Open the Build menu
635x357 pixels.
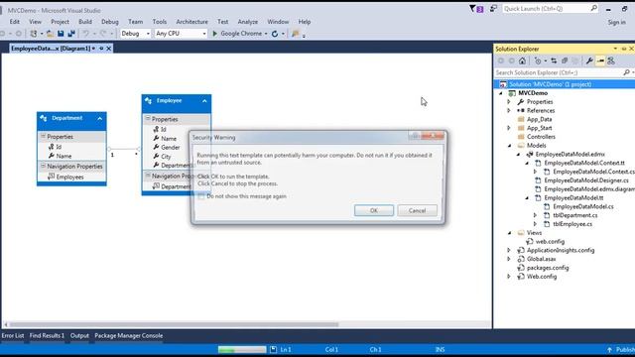click(85, 22)
